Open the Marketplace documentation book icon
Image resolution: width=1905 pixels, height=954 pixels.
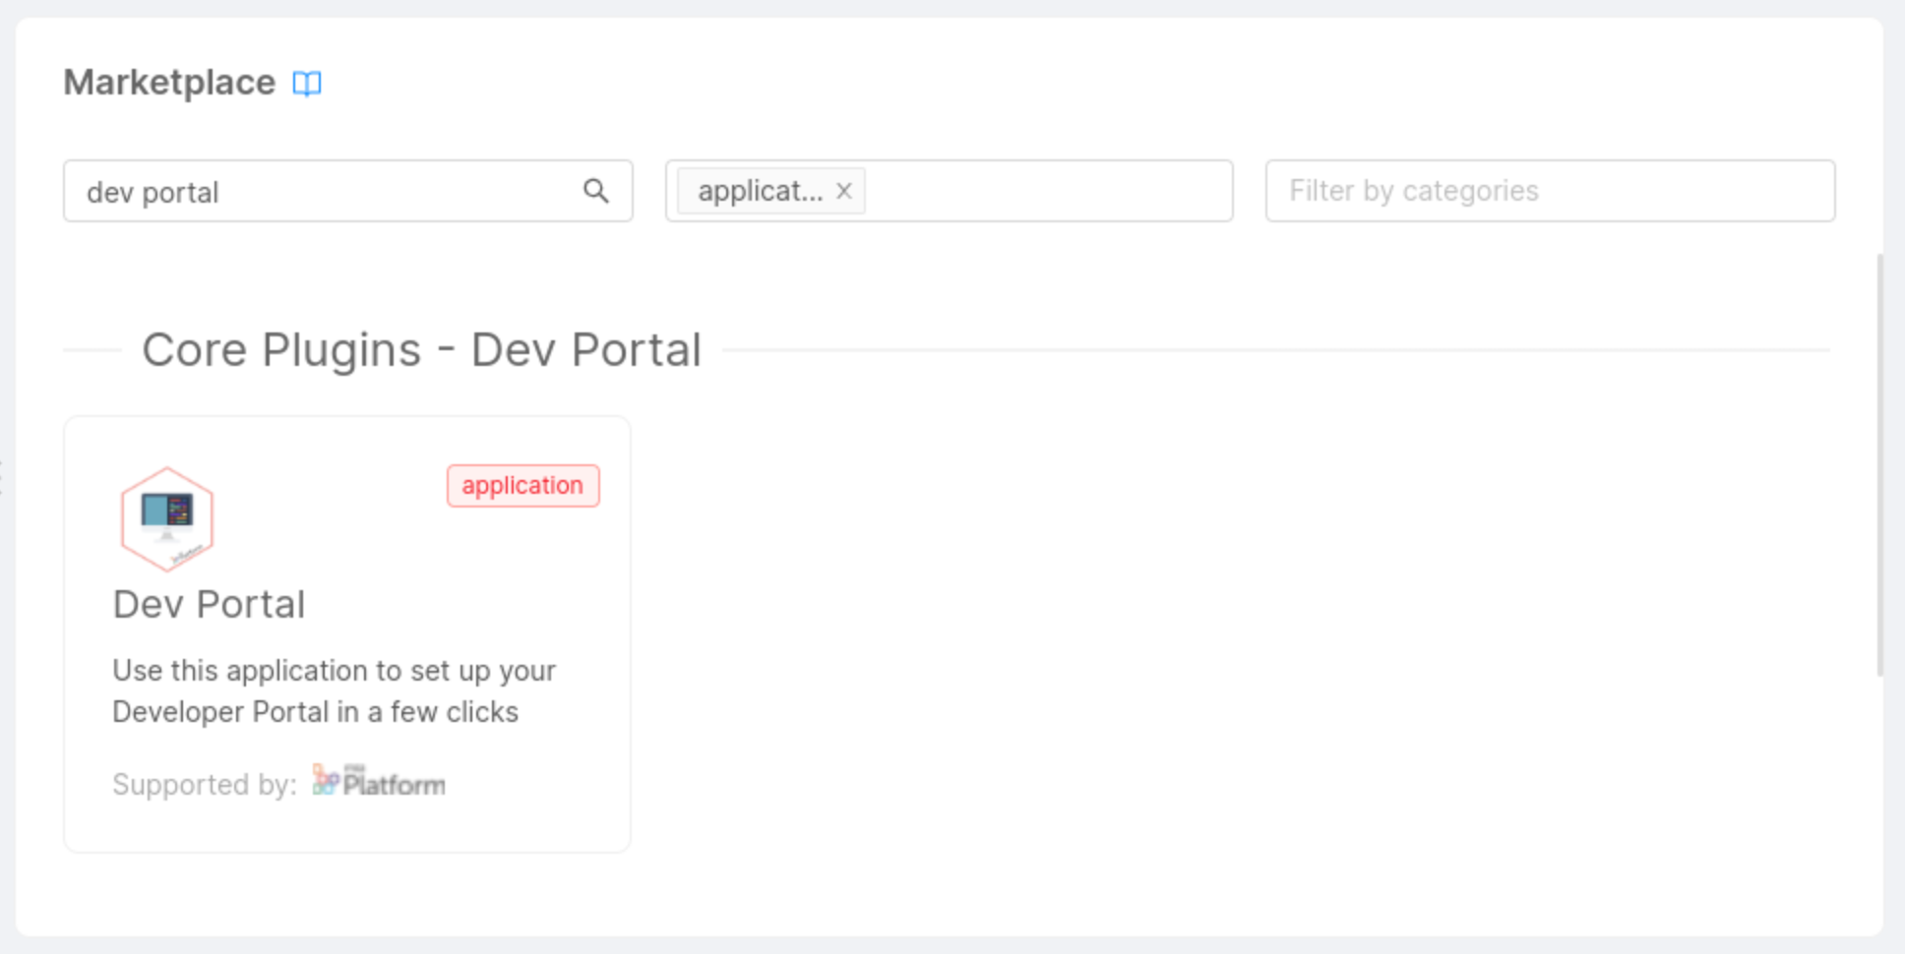tap(306, 84)
